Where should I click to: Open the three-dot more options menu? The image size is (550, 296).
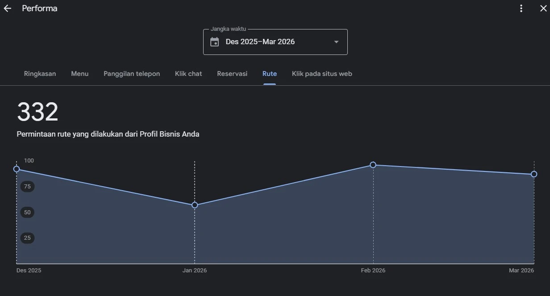click(521, 8)
